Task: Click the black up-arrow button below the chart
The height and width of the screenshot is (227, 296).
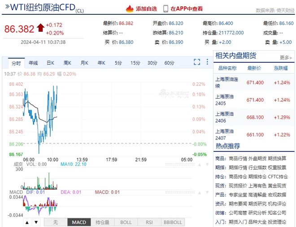Action: point(27,223)
